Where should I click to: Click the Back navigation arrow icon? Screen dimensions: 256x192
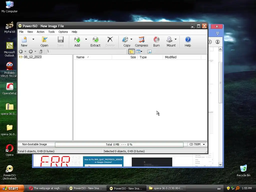coord(21,51)
